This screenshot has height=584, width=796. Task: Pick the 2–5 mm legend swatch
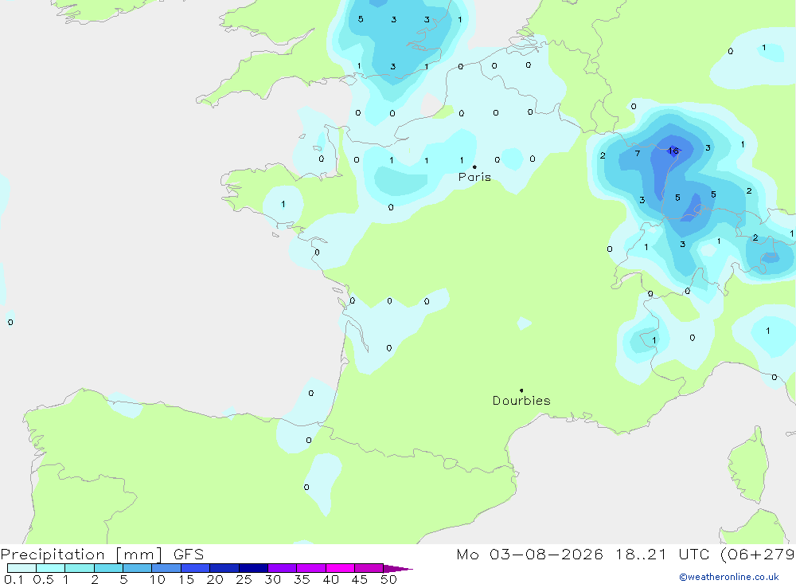pos(108,568)
